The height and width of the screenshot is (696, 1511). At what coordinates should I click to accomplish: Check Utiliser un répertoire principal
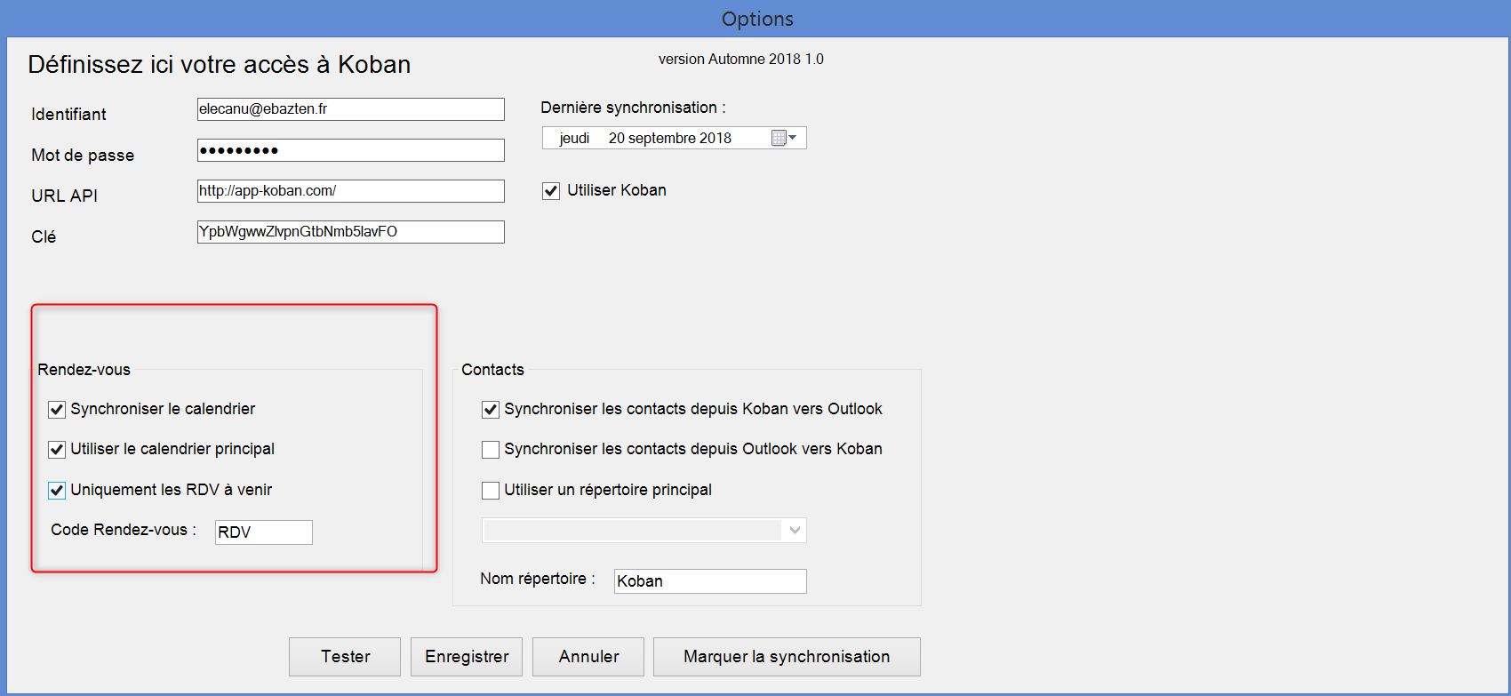(x=491, y=491)
